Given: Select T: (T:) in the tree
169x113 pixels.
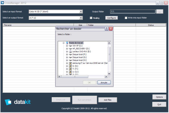Looking at the screenshot, I should click(x=75, y=69).
